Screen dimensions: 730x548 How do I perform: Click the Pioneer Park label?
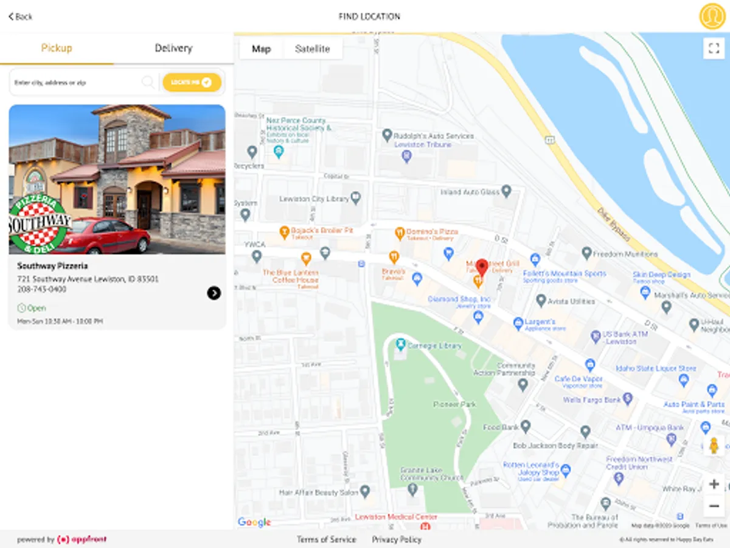[x=454, y=404]
